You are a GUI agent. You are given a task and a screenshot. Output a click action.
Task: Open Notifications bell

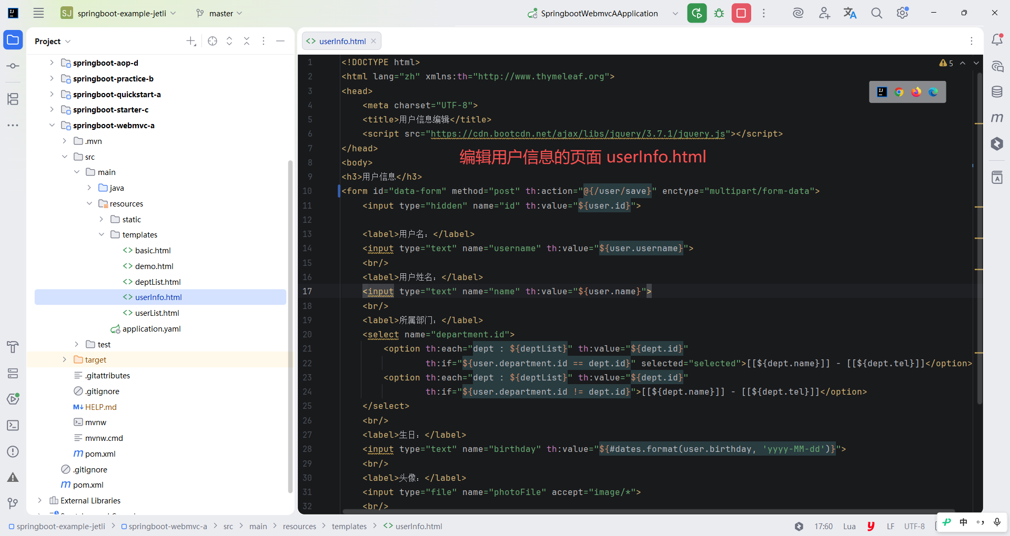(997, 40)
